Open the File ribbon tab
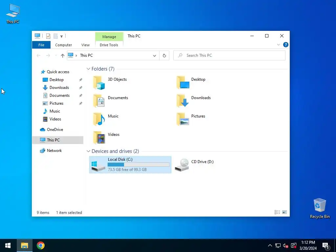This screenshot has height=252, width=336. coord(41,45)
